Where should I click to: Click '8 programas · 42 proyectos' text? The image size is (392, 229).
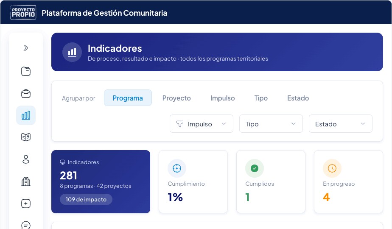point(95,186)
